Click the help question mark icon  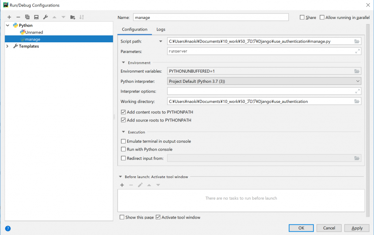pos(8,228)
